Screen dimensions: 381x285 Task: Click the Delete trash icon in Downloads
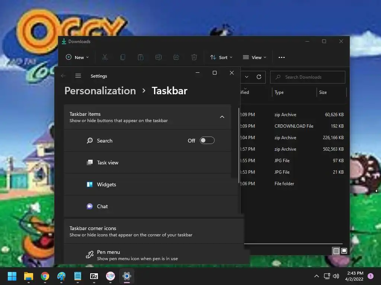194,58
